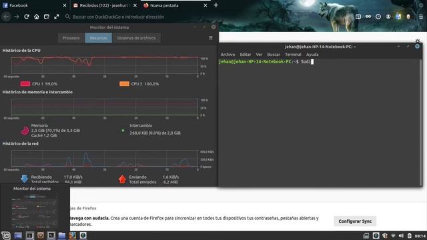Click the 'Histórico de memoria e intercambio' heading
Screen dimensions: 427x240
(x=37, y=92)
